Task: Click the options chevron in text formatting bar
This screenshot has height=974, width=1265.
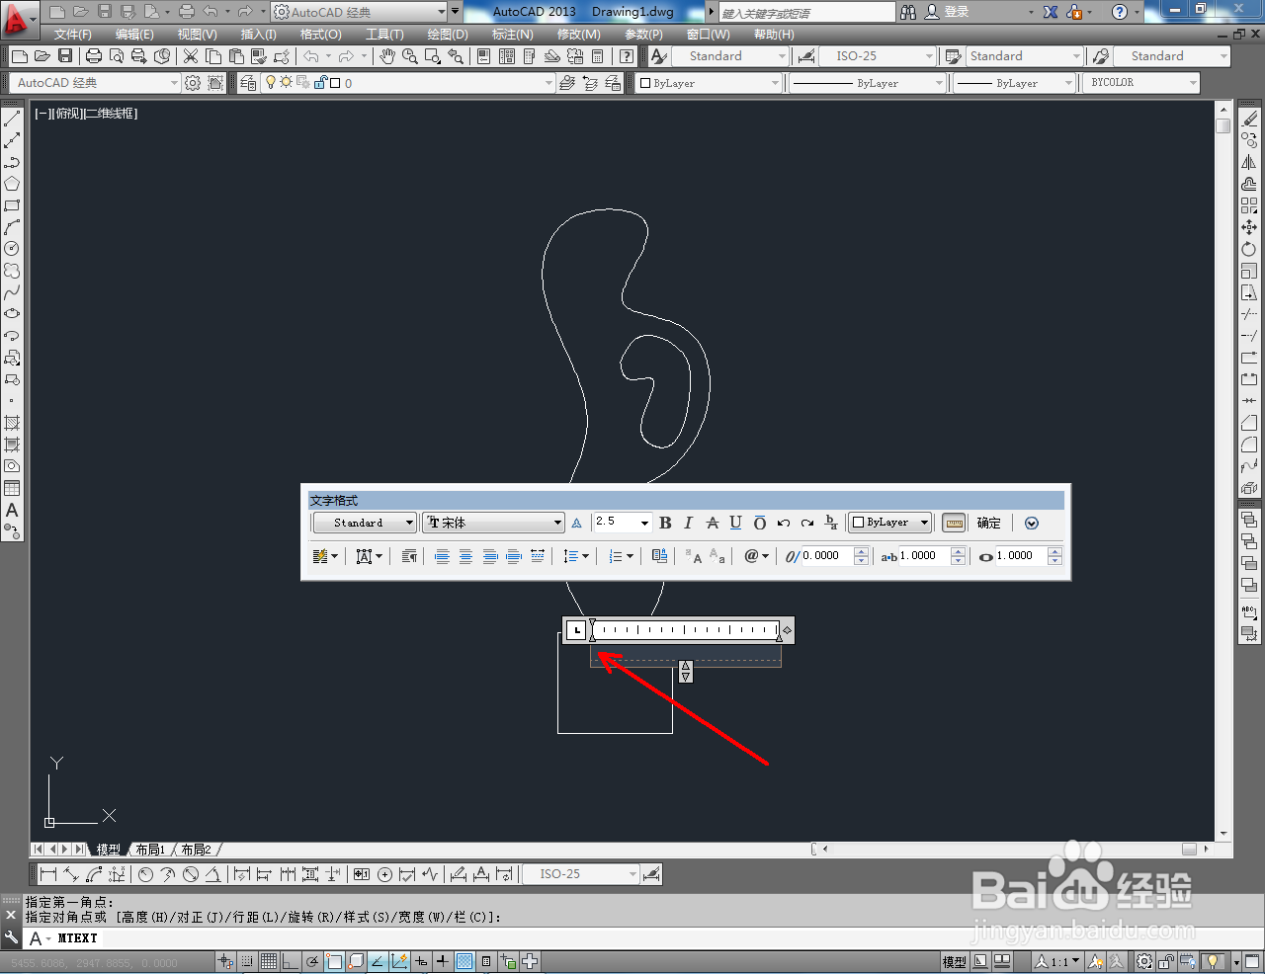Action: [1032, 523]
